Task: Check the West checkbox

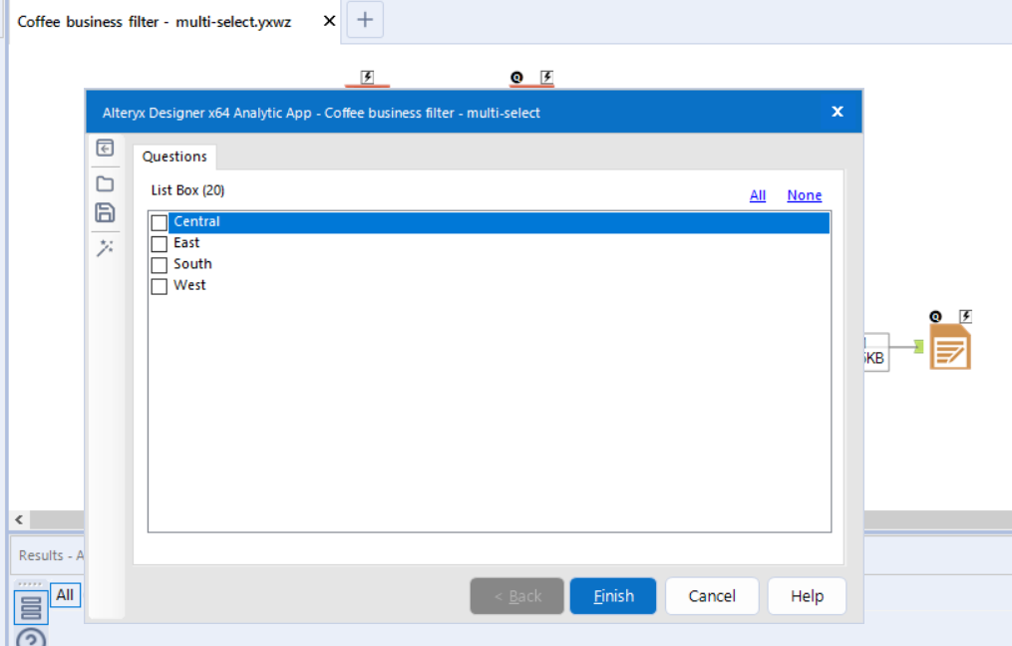Action: [160, 285]
